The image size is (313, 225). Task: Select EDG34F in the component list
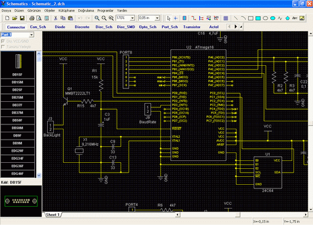18,159
